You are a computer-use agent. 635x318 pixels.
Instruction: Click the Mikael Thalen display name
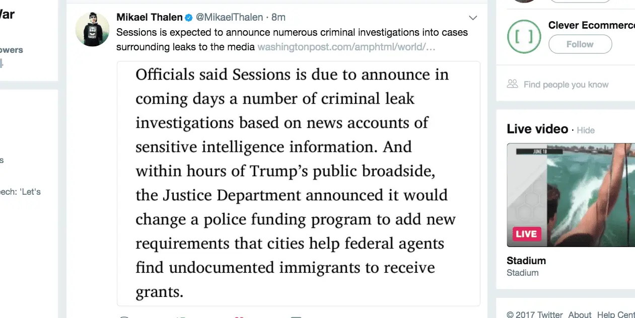point(149,18)
